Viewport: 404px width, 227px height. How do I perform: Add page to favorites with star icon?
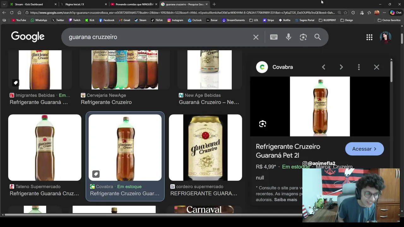click(346, 13)
